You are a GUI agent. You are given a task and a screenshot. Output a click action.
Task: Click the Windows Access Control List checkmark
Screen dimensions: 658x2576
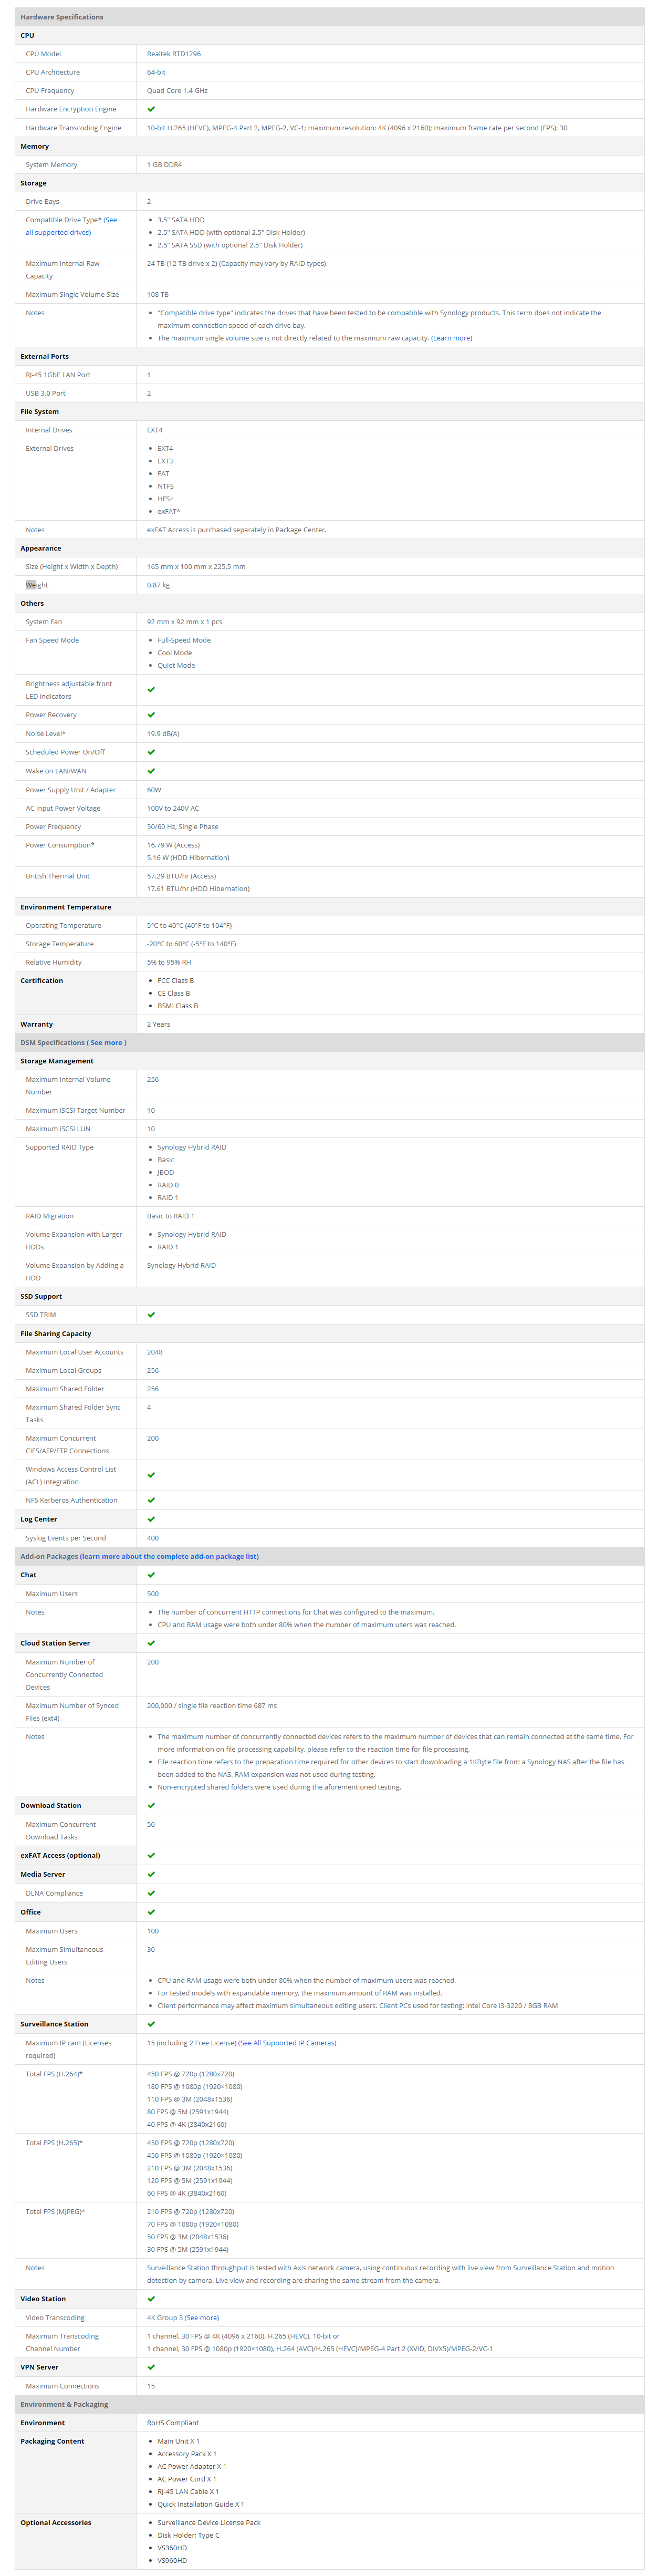tap(151, 1476)
